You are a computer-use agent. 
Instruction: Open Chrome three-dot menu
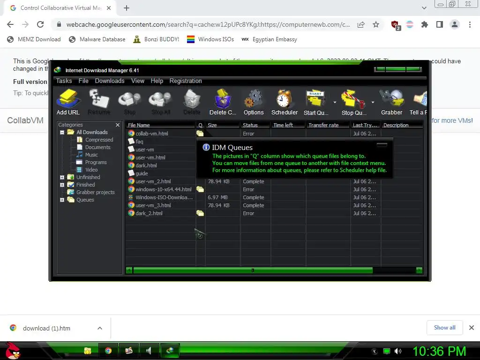[470, 24]
